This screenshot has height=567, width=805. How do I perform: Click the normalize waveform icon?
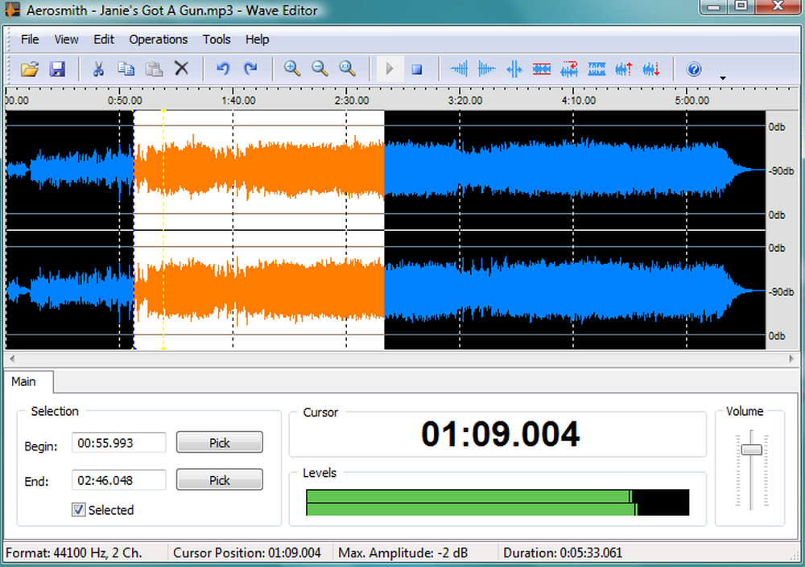514,68
